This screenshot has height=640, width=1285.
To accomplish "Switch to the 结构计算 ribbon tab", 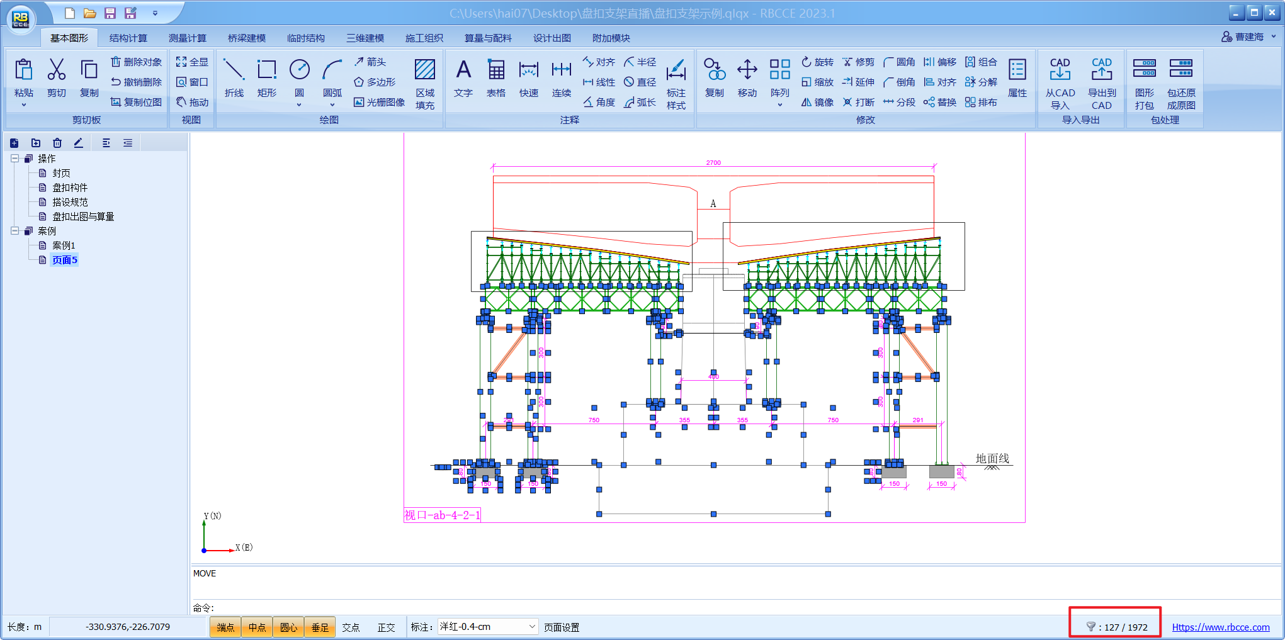I will pyautogui.click(x=128, y=38).
